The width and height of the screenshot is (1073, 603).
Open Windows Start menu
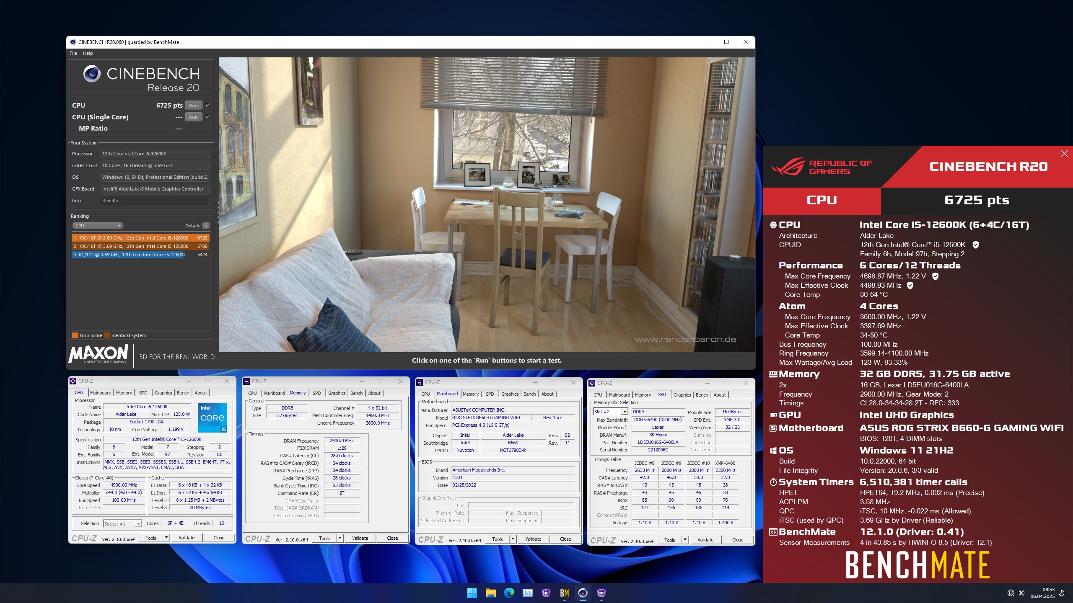472,593
